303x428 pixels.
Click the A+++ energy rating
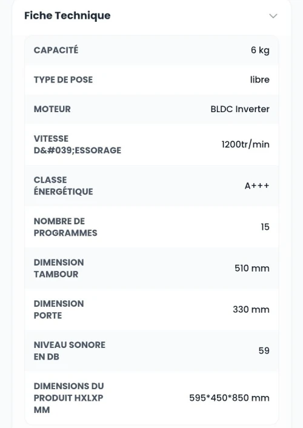[x=257, y=186]
